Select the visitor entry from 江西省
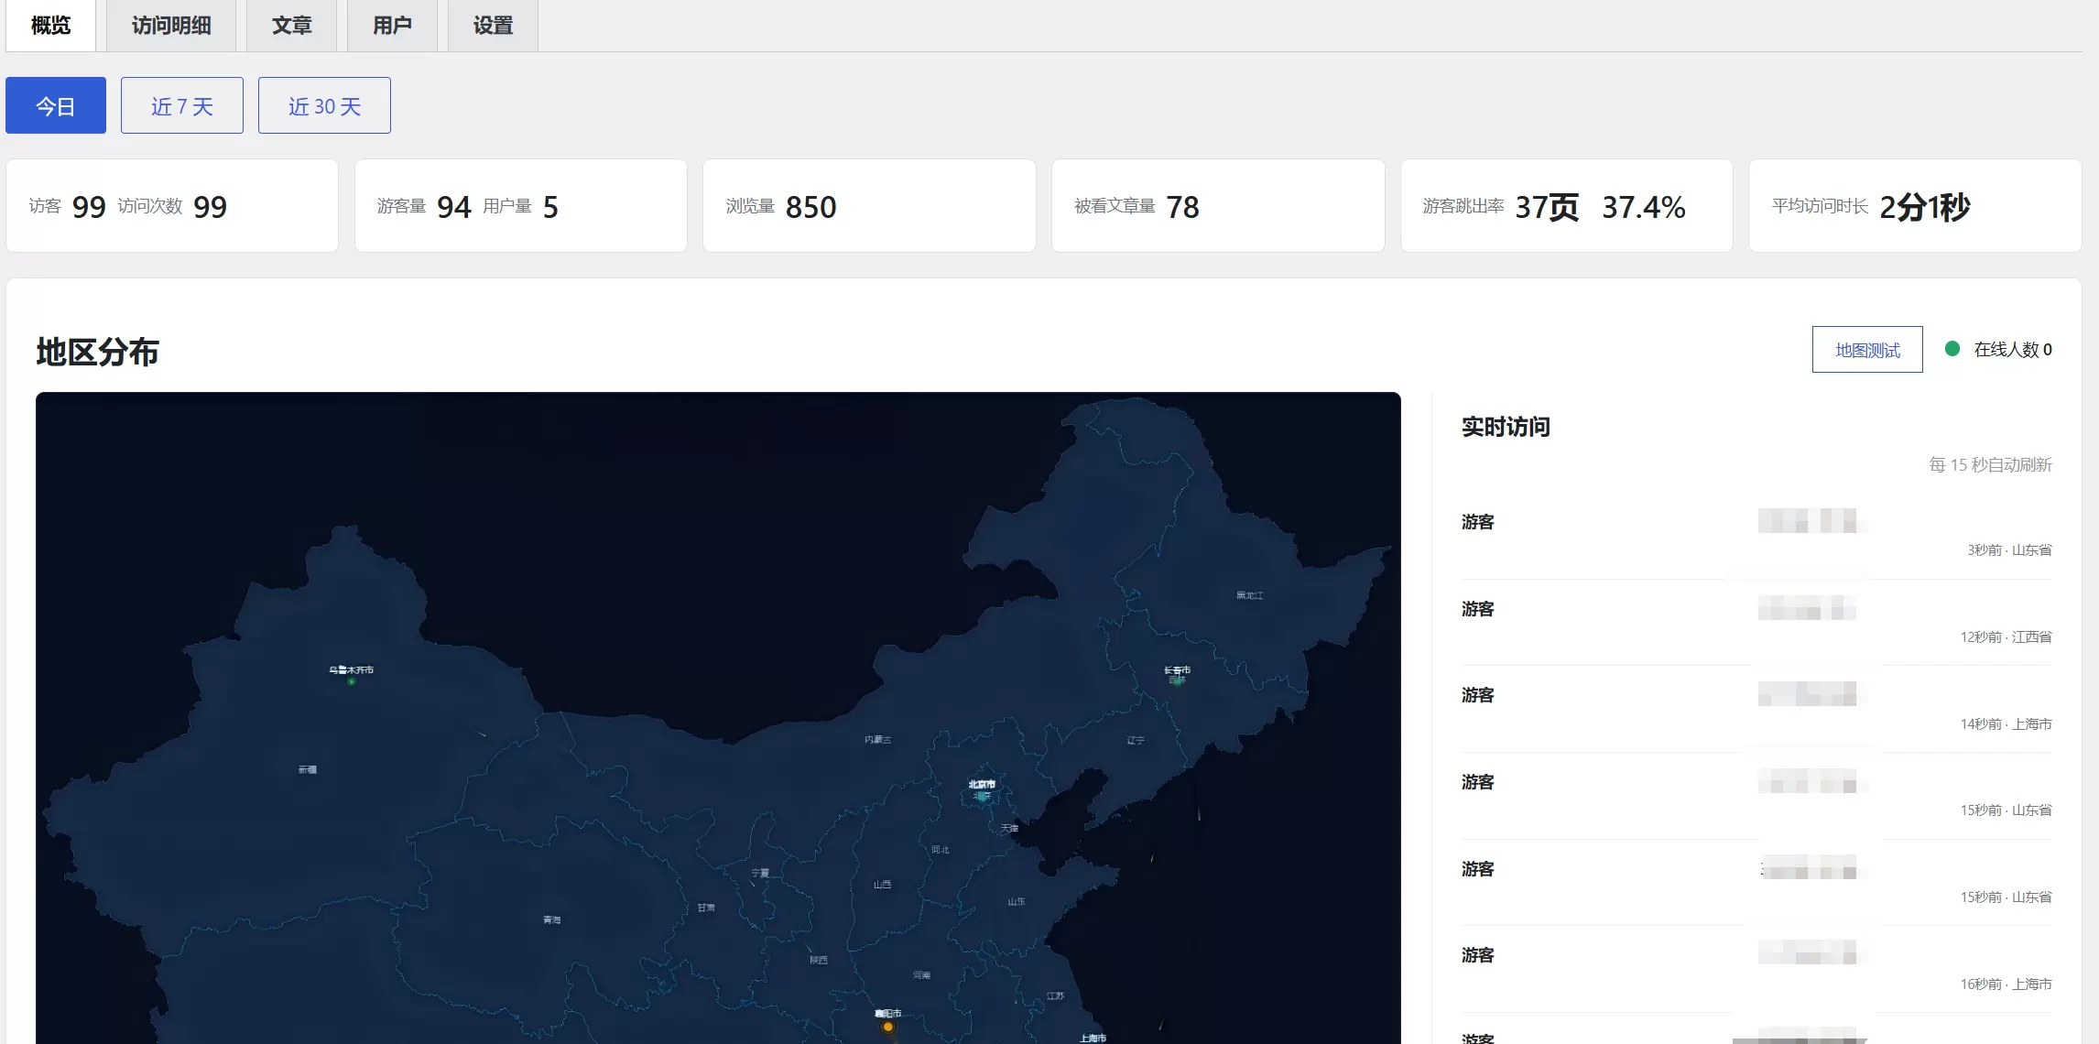This screenshot has height=1044, width=2099. click(x=1756, y=623)
